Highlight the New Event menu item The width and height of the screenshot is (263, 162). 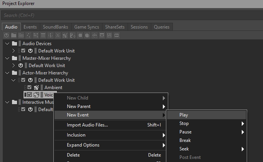click(x=110, y=115)
